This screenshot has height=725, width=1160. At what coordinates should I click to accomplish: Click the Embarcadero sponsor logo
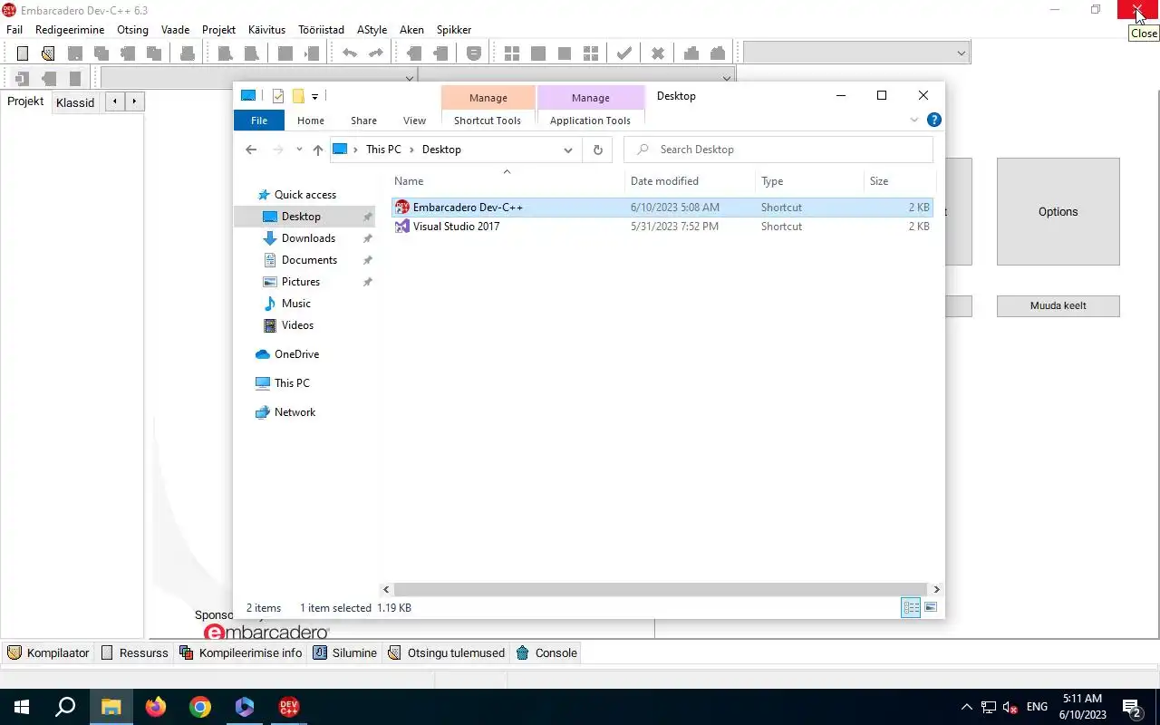tap(266, 632)
